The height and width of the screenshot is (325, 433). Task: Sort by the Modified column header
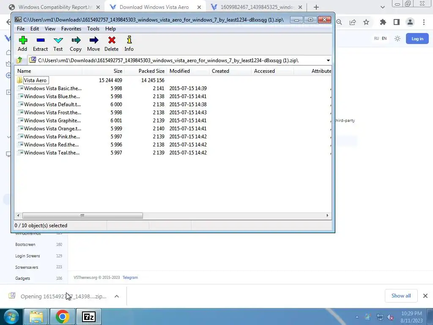[188, 71]
